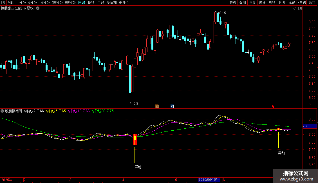Switch to 月线 monthly chart
Image resolution: width=318 pixels, height=183 pixels.
click(x=100, y=3)
